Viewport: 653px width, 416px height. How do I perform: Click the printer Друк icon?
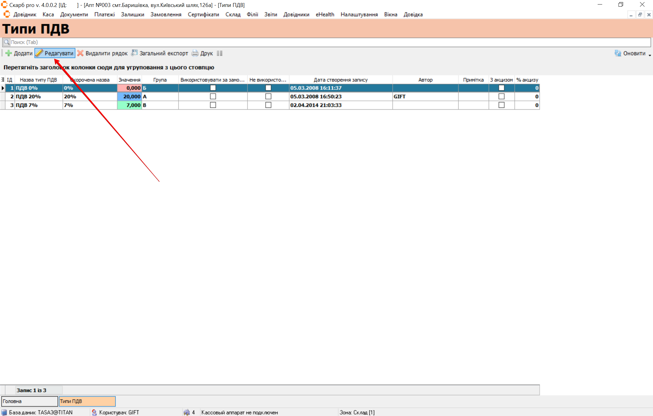[x=195, y=53]
